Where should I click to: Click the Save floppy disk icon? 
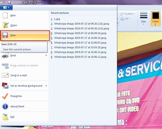point(5,35)
